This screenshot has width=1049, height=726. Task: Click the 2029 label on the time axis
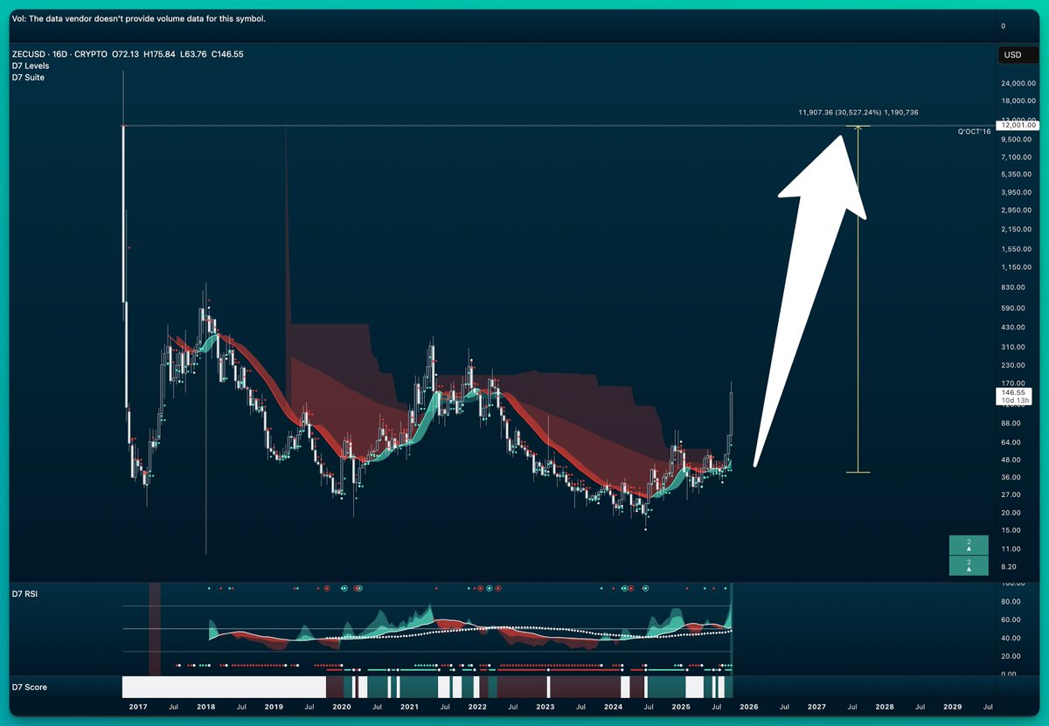[952, 706]
